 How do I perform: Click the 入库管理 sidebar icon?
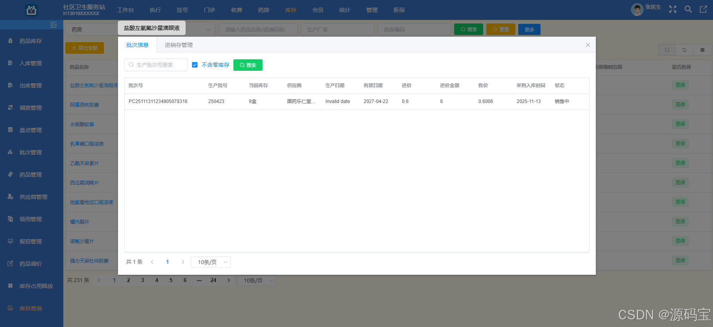coord(10,63)
